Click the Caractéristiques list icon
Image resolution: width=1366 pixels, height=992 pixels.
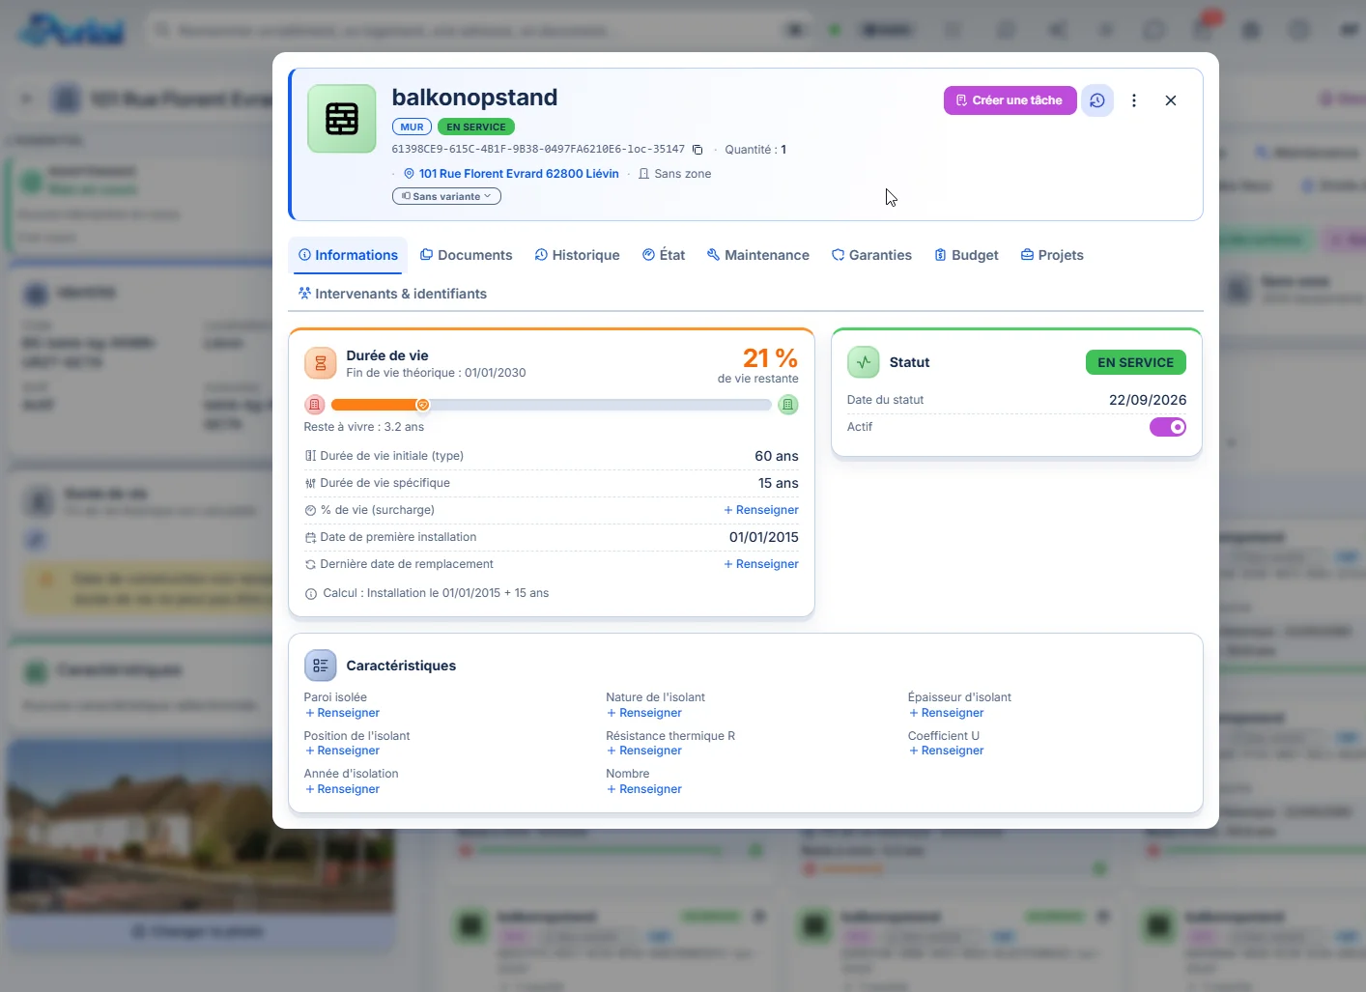321,666
